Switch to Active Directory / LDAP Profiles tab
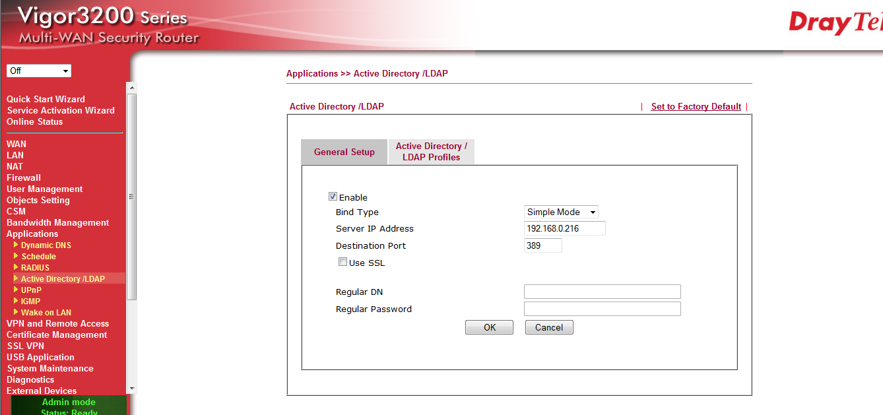883x415 pixels. tap(431, 152)
